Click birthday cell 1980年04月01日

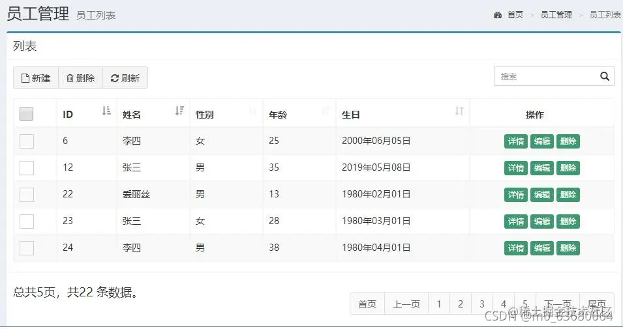pyautogui.click(x=376, y=248)
